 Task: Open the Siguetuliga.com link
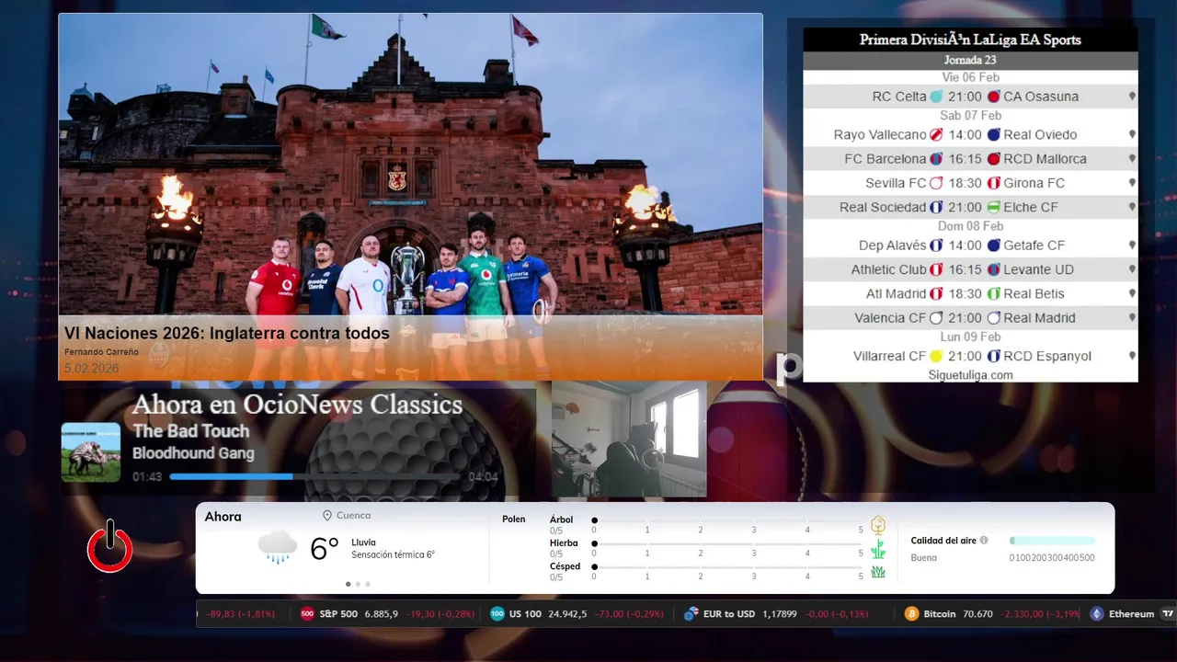(x=970, y=375)
